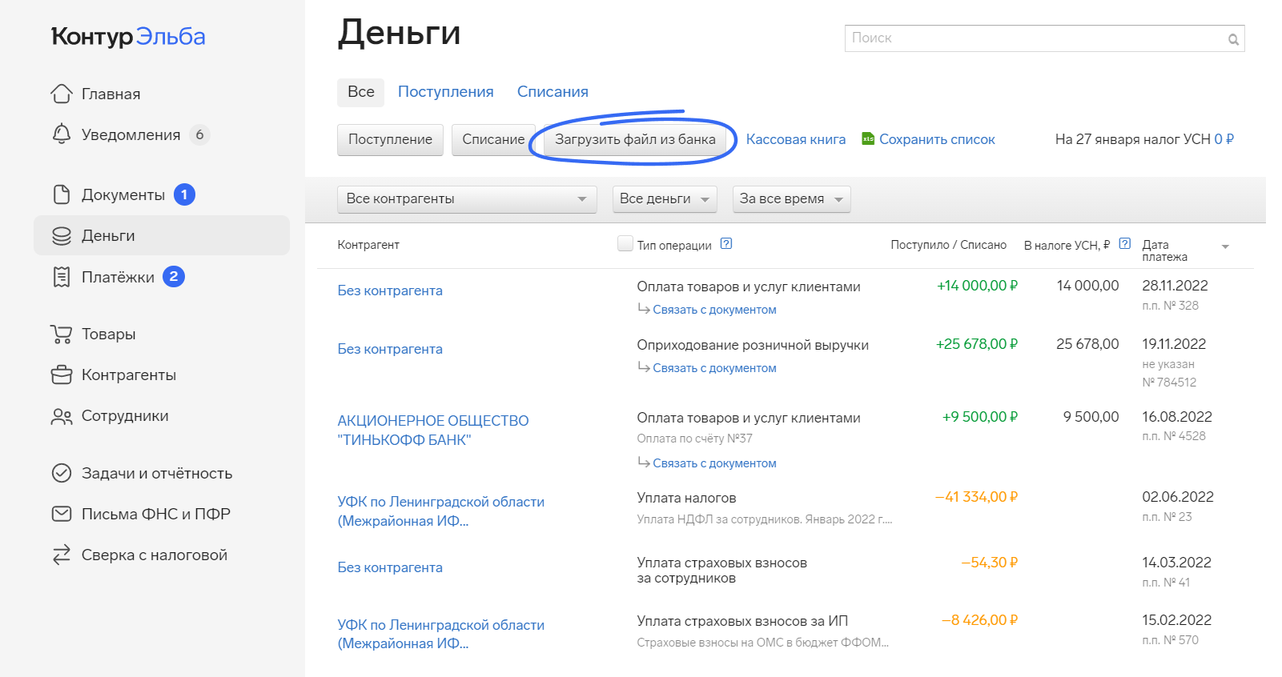Click the Деньги page heading
The width and height of the screenshot is (1282, 677).
coord(399,33)
